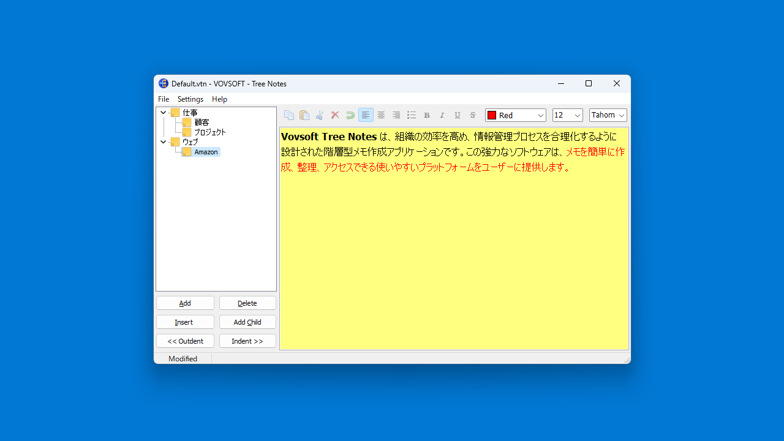The height and width of the screenshot is (441, 784).
Task: Toggle strikethrough formatting
Action: tap(473, 115)
